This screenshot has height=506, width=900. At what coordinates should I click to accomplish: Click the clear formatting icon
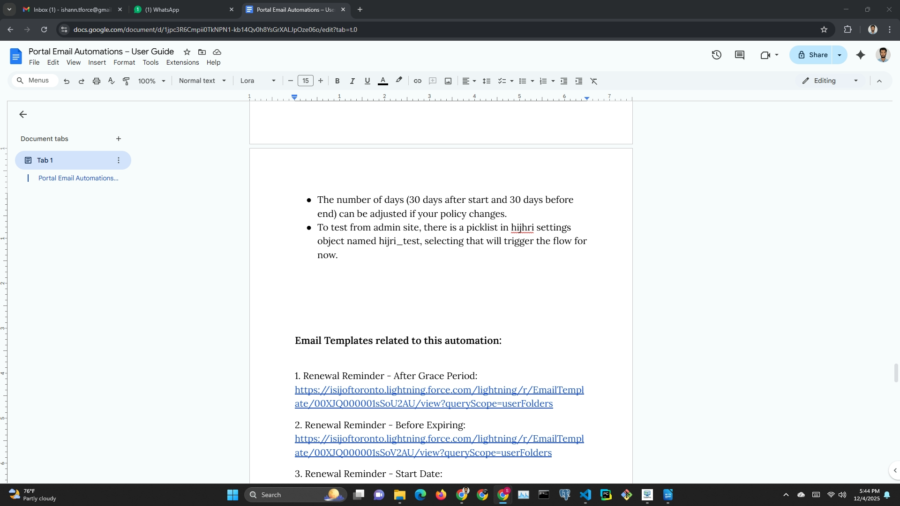click(594, 81)
